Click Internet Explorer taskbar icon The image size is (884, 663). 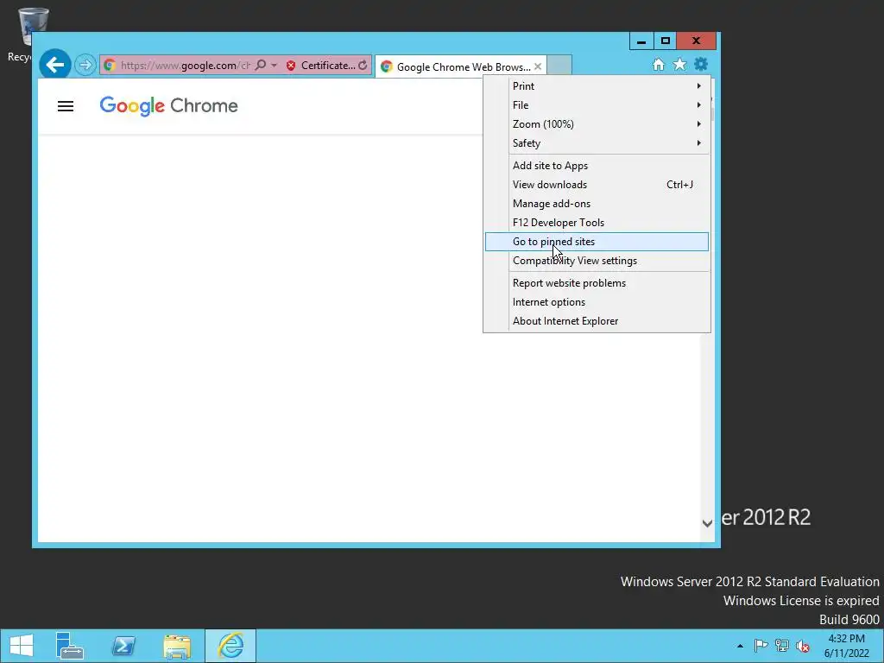(230, 646)
